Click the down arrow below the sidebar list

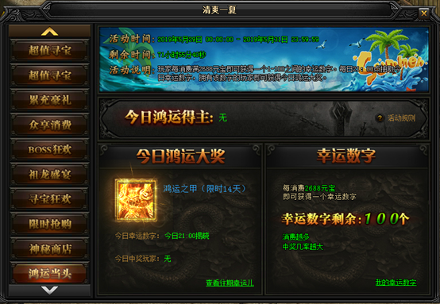50,291
